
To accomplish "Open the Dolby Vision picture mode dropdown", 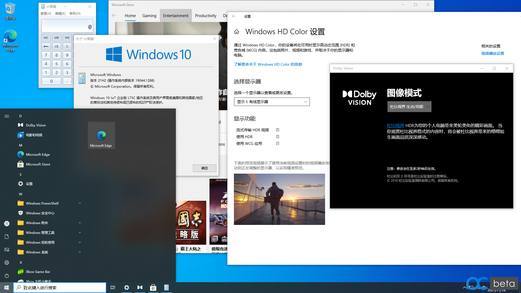I will click(409, 107).
